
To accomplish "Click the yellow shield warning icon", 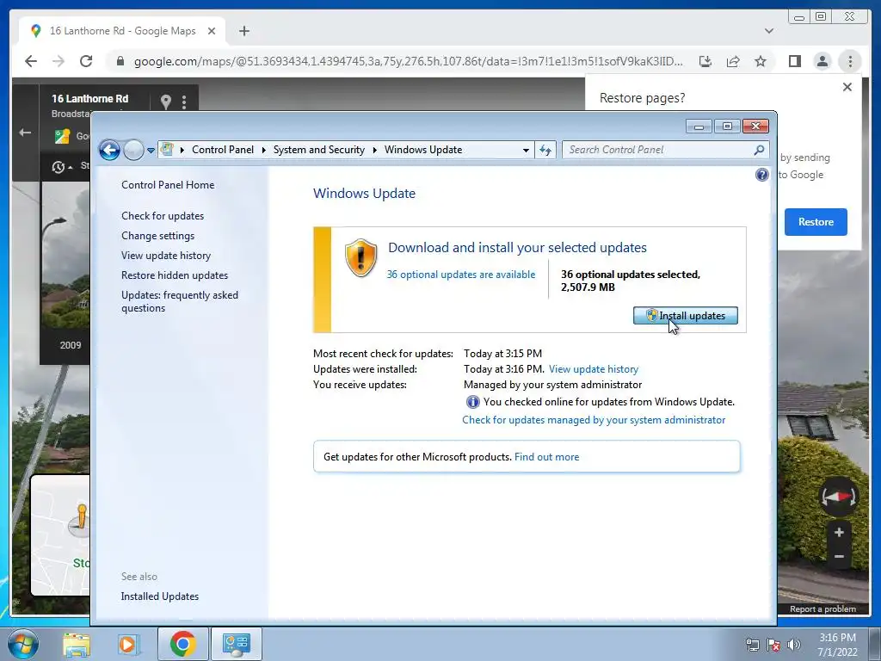I will pyautogui.click(x=360, y=257).
